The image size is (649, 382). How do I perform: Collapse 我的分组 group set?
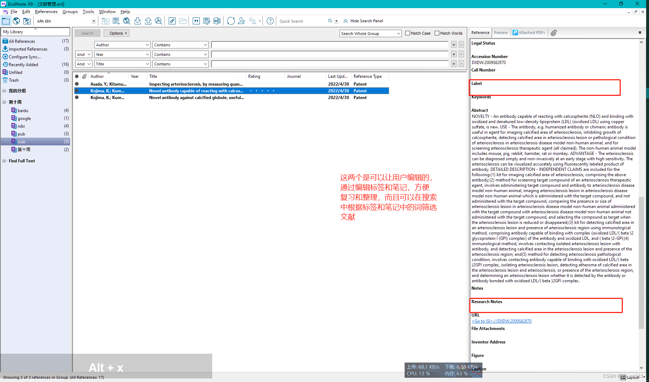click(4, 91)
